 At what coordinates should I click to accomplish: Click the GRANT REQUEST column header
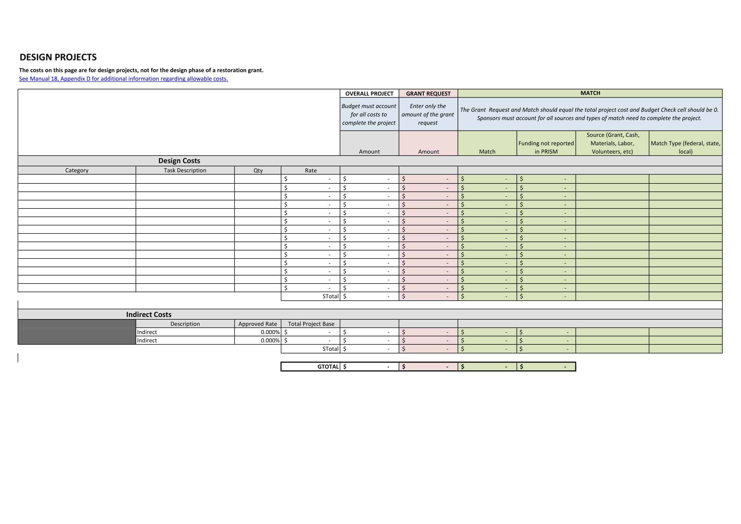(428, 93)
